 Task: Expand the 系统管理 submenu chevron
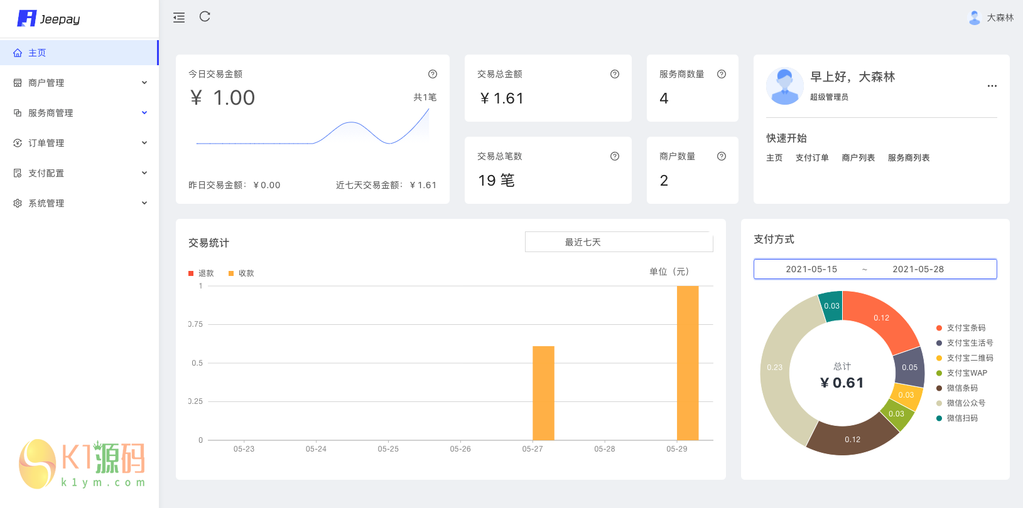click(x=144, y=203)
